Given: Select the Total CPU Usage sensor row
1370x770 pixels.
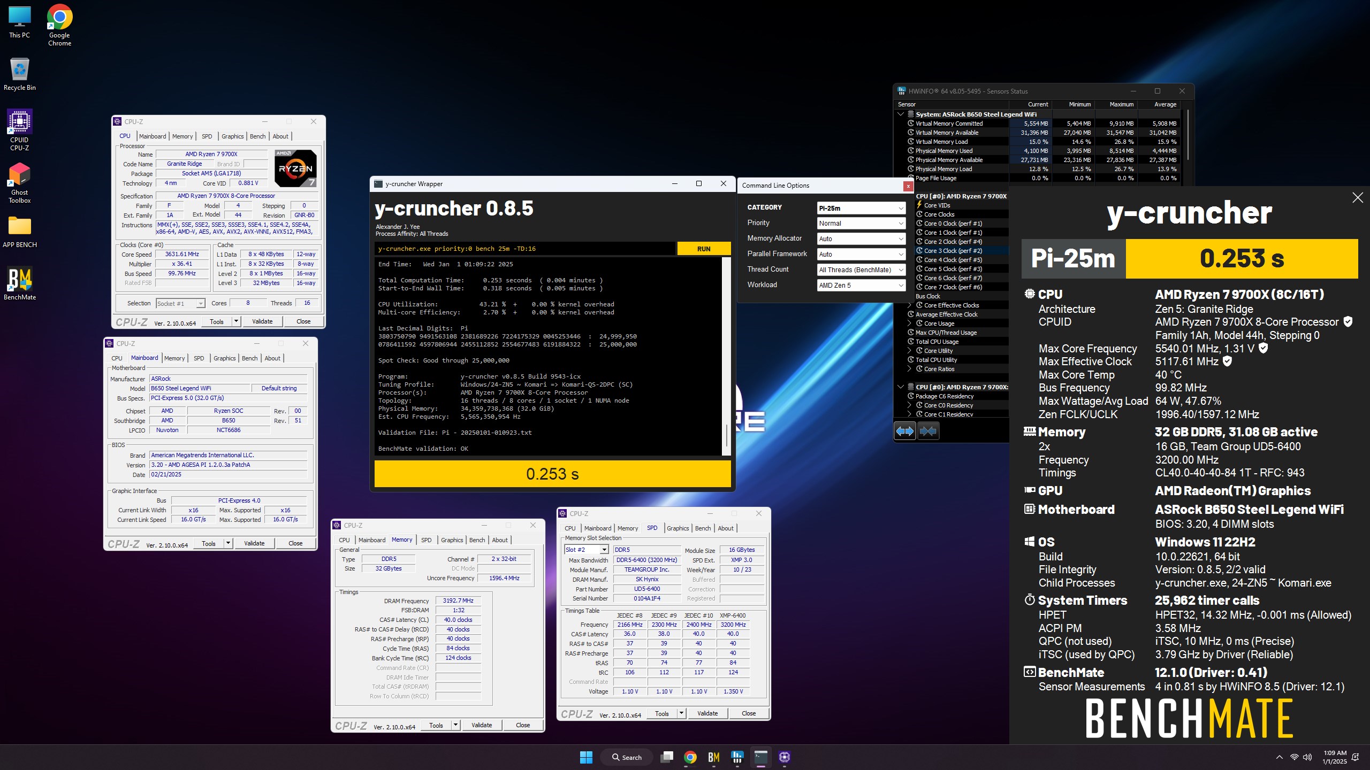Looking at the screenshot, I should click(x=952, y=342).
